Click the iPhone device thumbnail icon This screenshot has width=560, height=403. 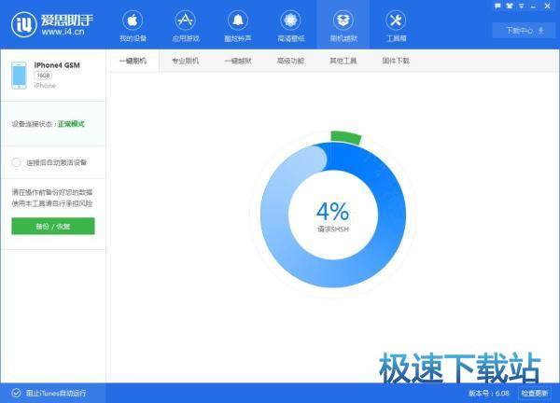point(19,75)
